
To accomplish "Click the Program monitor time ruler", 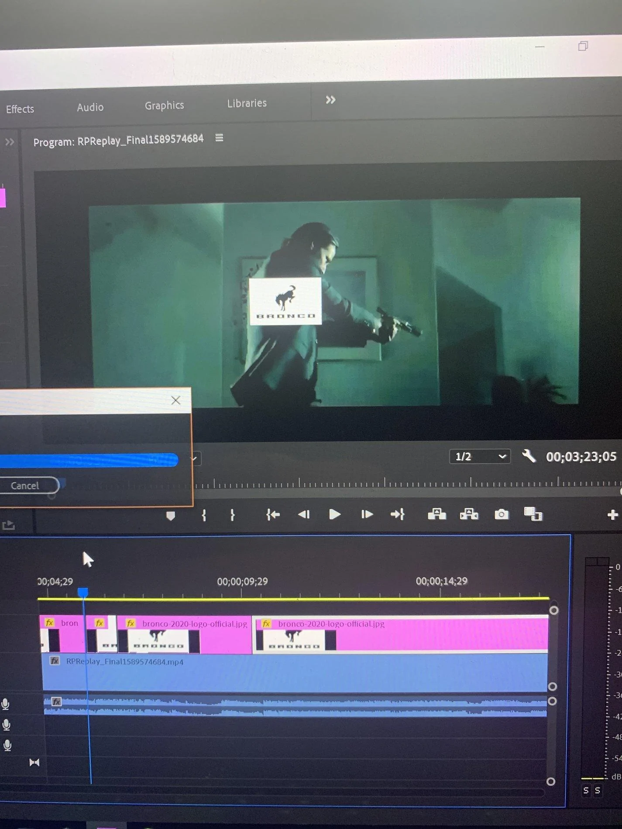I will 407,483.
